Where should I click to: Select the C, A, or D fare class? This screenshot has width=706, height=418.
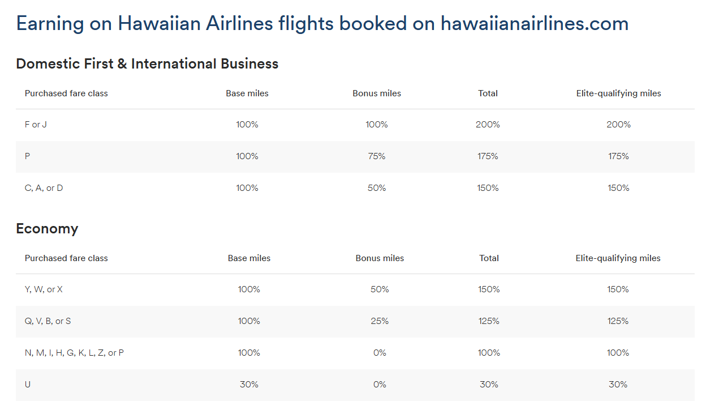click(x=44, y=188)
